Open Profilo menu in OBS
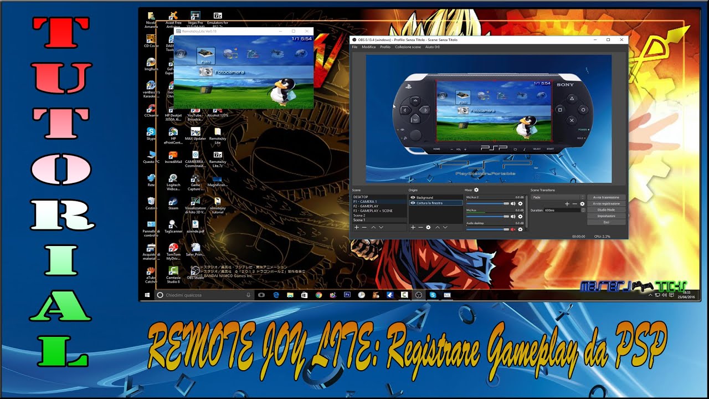This screenshot has height=399, width=709. click(385, 47)
